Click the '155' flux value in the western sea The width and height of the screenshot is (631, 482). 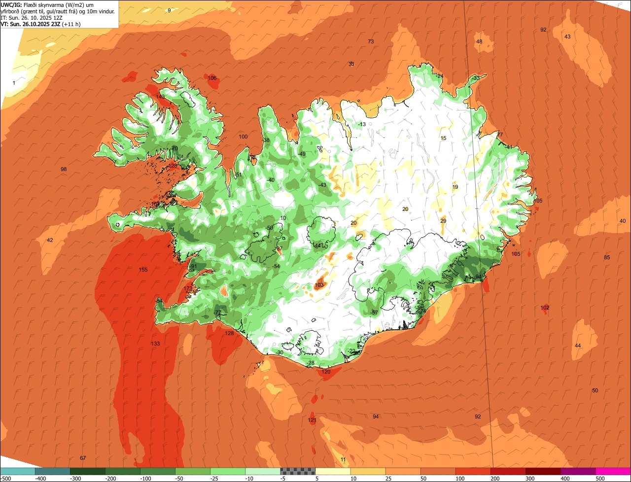coord(143,270)
